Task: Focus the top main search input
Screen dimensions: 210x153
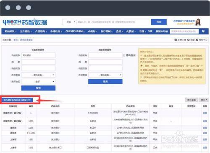Action: coord(114,22)
